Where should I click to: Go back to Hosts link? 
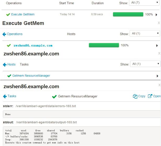point(11,65)
